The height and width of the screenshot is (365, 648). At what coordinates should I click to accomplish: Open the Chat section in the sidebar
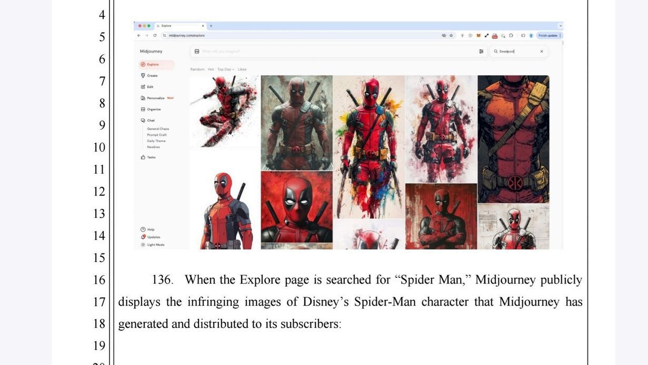click(148, 120)
